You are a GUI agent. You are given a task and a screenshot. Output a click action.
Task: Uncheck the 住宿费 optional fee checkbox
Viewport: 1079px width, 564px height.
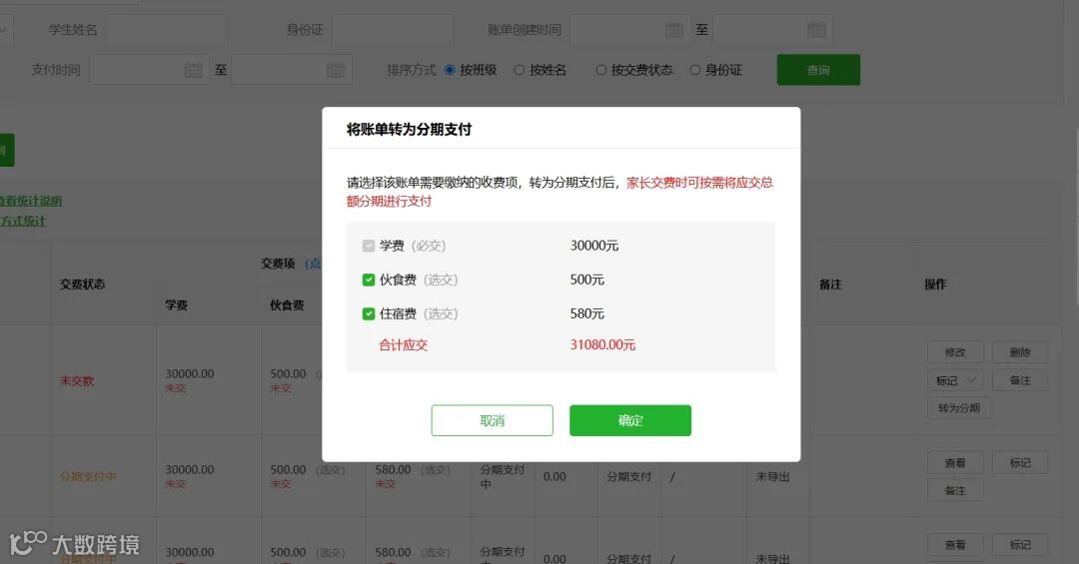(368, 313)
